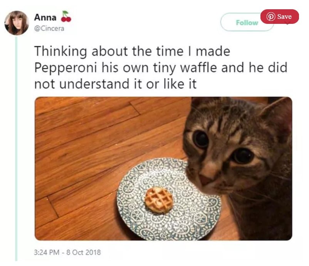
Task: Open the tweet options caret under Save
Action: 287,24
